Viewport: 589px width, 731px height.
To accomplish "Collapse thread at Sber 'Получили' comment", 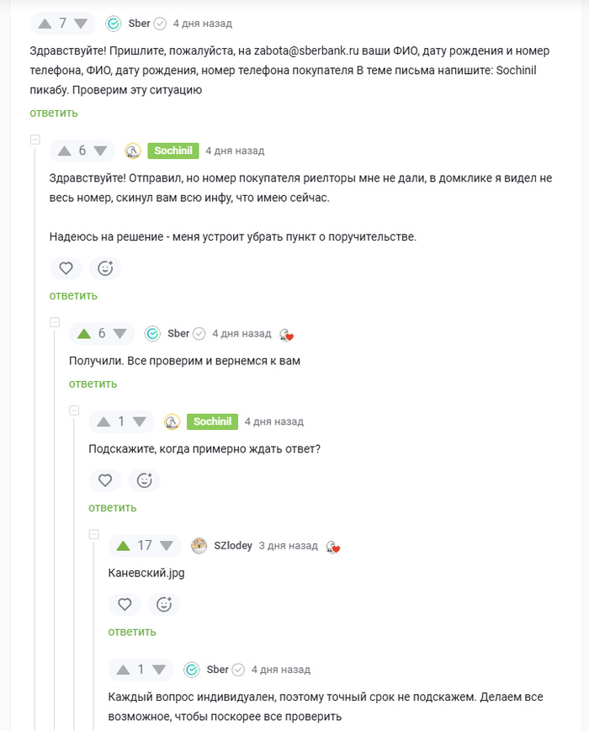I will pos(55,322).
